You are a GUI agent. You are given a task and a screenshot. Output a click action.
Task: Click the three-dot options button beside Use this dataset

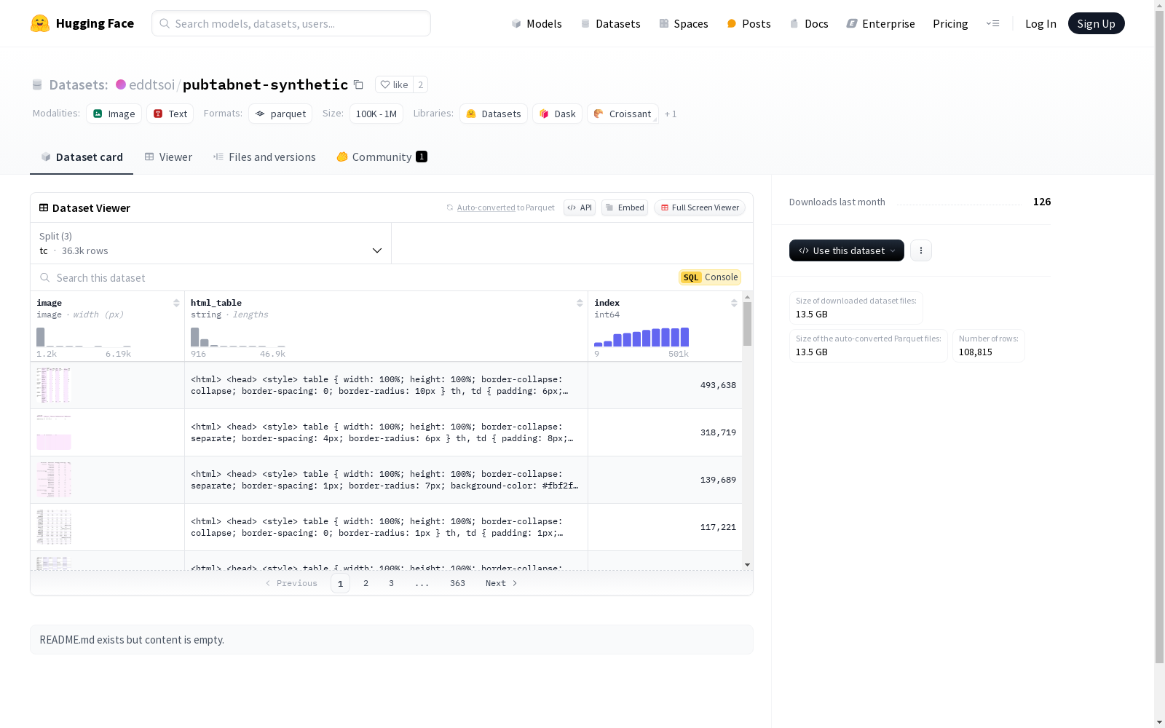[x=920, y=250]
